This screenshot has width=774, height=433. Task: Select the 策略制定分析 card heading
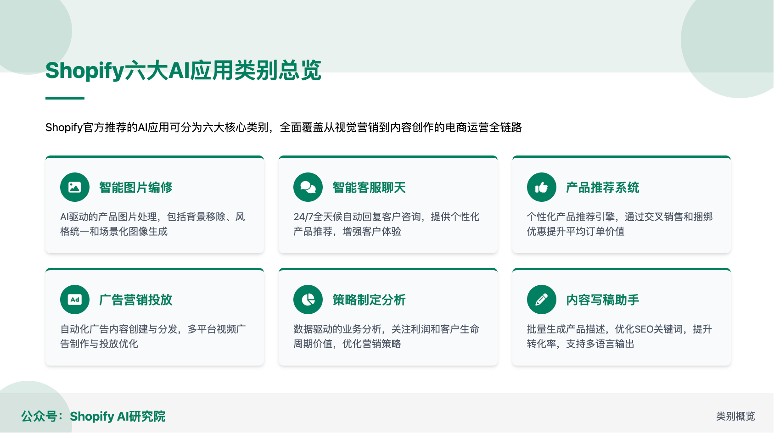point(369,300)
